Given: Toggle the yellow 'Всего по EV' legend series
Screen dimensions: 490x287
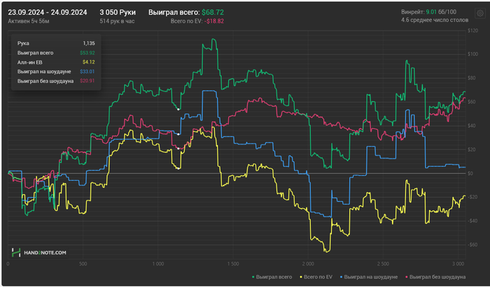Looking at the screenshot, I should [x=316, y=277].
